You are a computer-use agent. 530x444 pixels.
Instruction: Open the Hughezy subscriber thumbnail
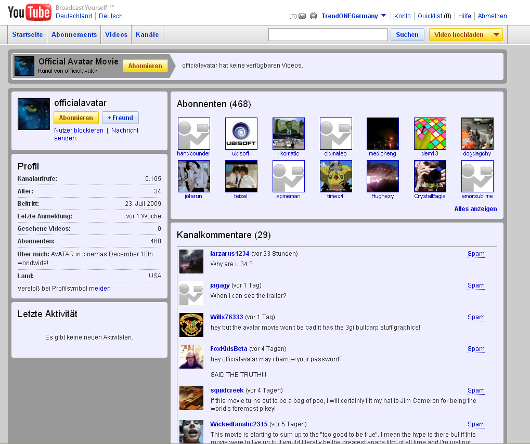click(383, 176)
